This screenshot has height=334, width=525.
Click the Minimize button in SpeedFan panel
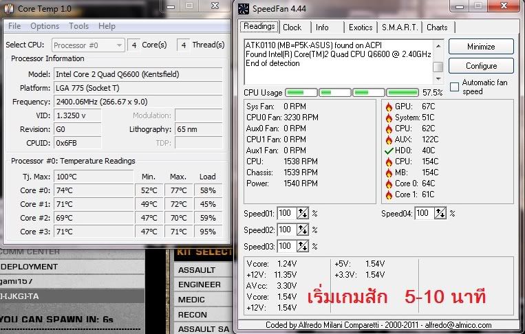tap(481, 47)
